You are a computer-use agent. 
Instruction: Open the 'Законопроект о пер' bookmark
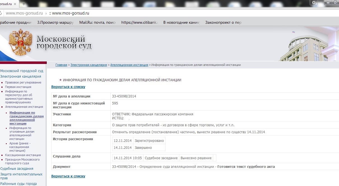pyautogui.click(x=223, y=23)
